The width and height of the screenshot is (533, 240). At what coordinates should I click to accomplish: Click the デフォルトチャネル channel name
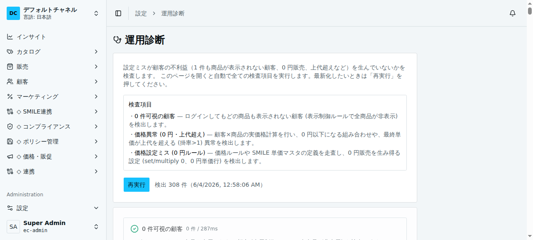pyautogui.click(x=50, y=10)
